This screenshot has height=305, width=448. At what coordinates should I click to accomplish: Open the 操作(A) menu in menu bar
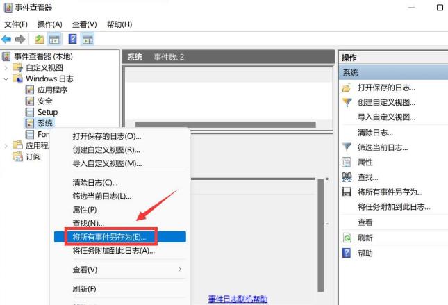click(50, 24)
